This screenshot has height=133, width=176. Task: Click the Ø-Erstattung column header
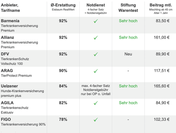click(x=63, y=5)
